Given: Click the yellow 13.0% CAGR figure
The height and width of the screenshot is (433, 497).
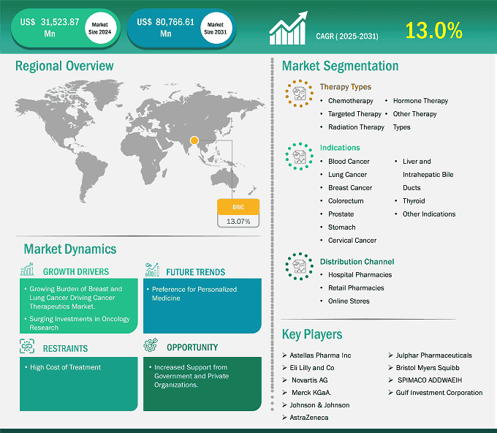Looking at the screenshot, I should tap(434, 31).
